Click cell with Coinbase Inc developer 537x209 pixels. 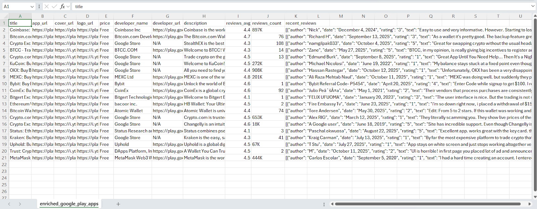pos(133,30)
